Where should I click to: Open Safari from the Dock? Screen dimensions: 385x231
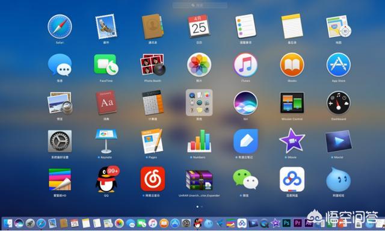click(42, 223)
